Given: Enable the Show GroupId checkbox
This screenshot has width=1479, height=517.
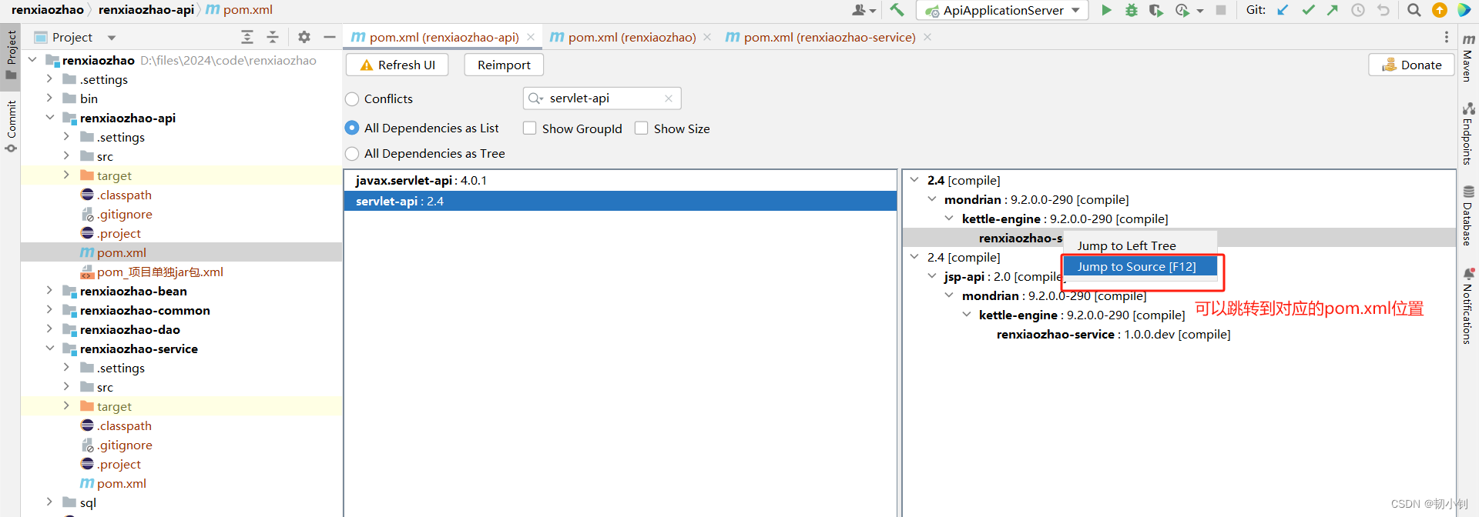Looking at the screenshot, I should tap(529, 128).
